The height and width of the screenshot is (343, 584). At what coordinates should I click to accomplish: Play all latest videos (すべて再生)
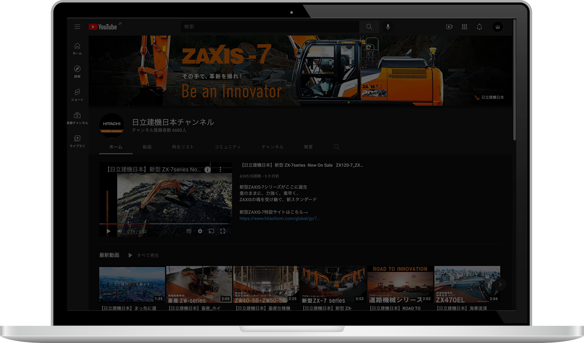[x=144, y=255]
